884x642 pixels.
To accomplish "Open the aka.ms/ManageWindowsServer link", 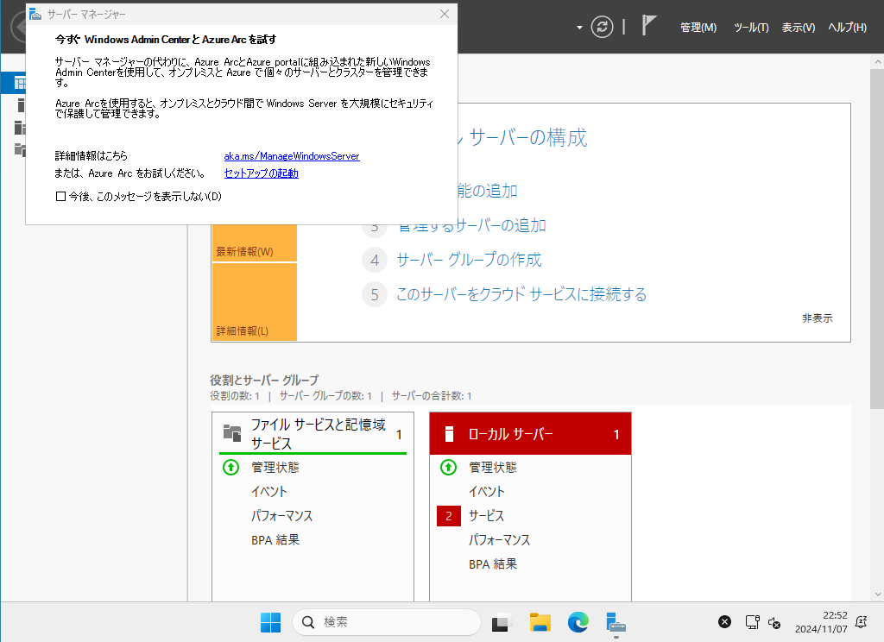I will [292, 156].
